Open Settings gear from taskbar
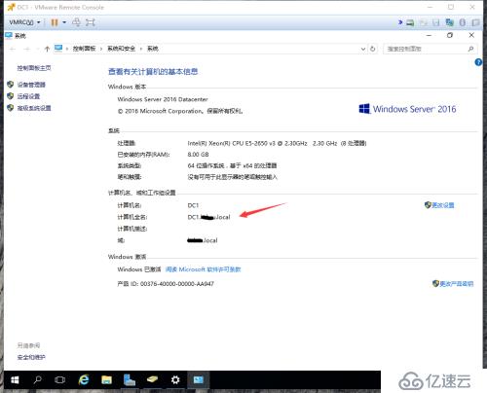Image resolution: width=487 pixels, height=393 pixels. [175, 379]
